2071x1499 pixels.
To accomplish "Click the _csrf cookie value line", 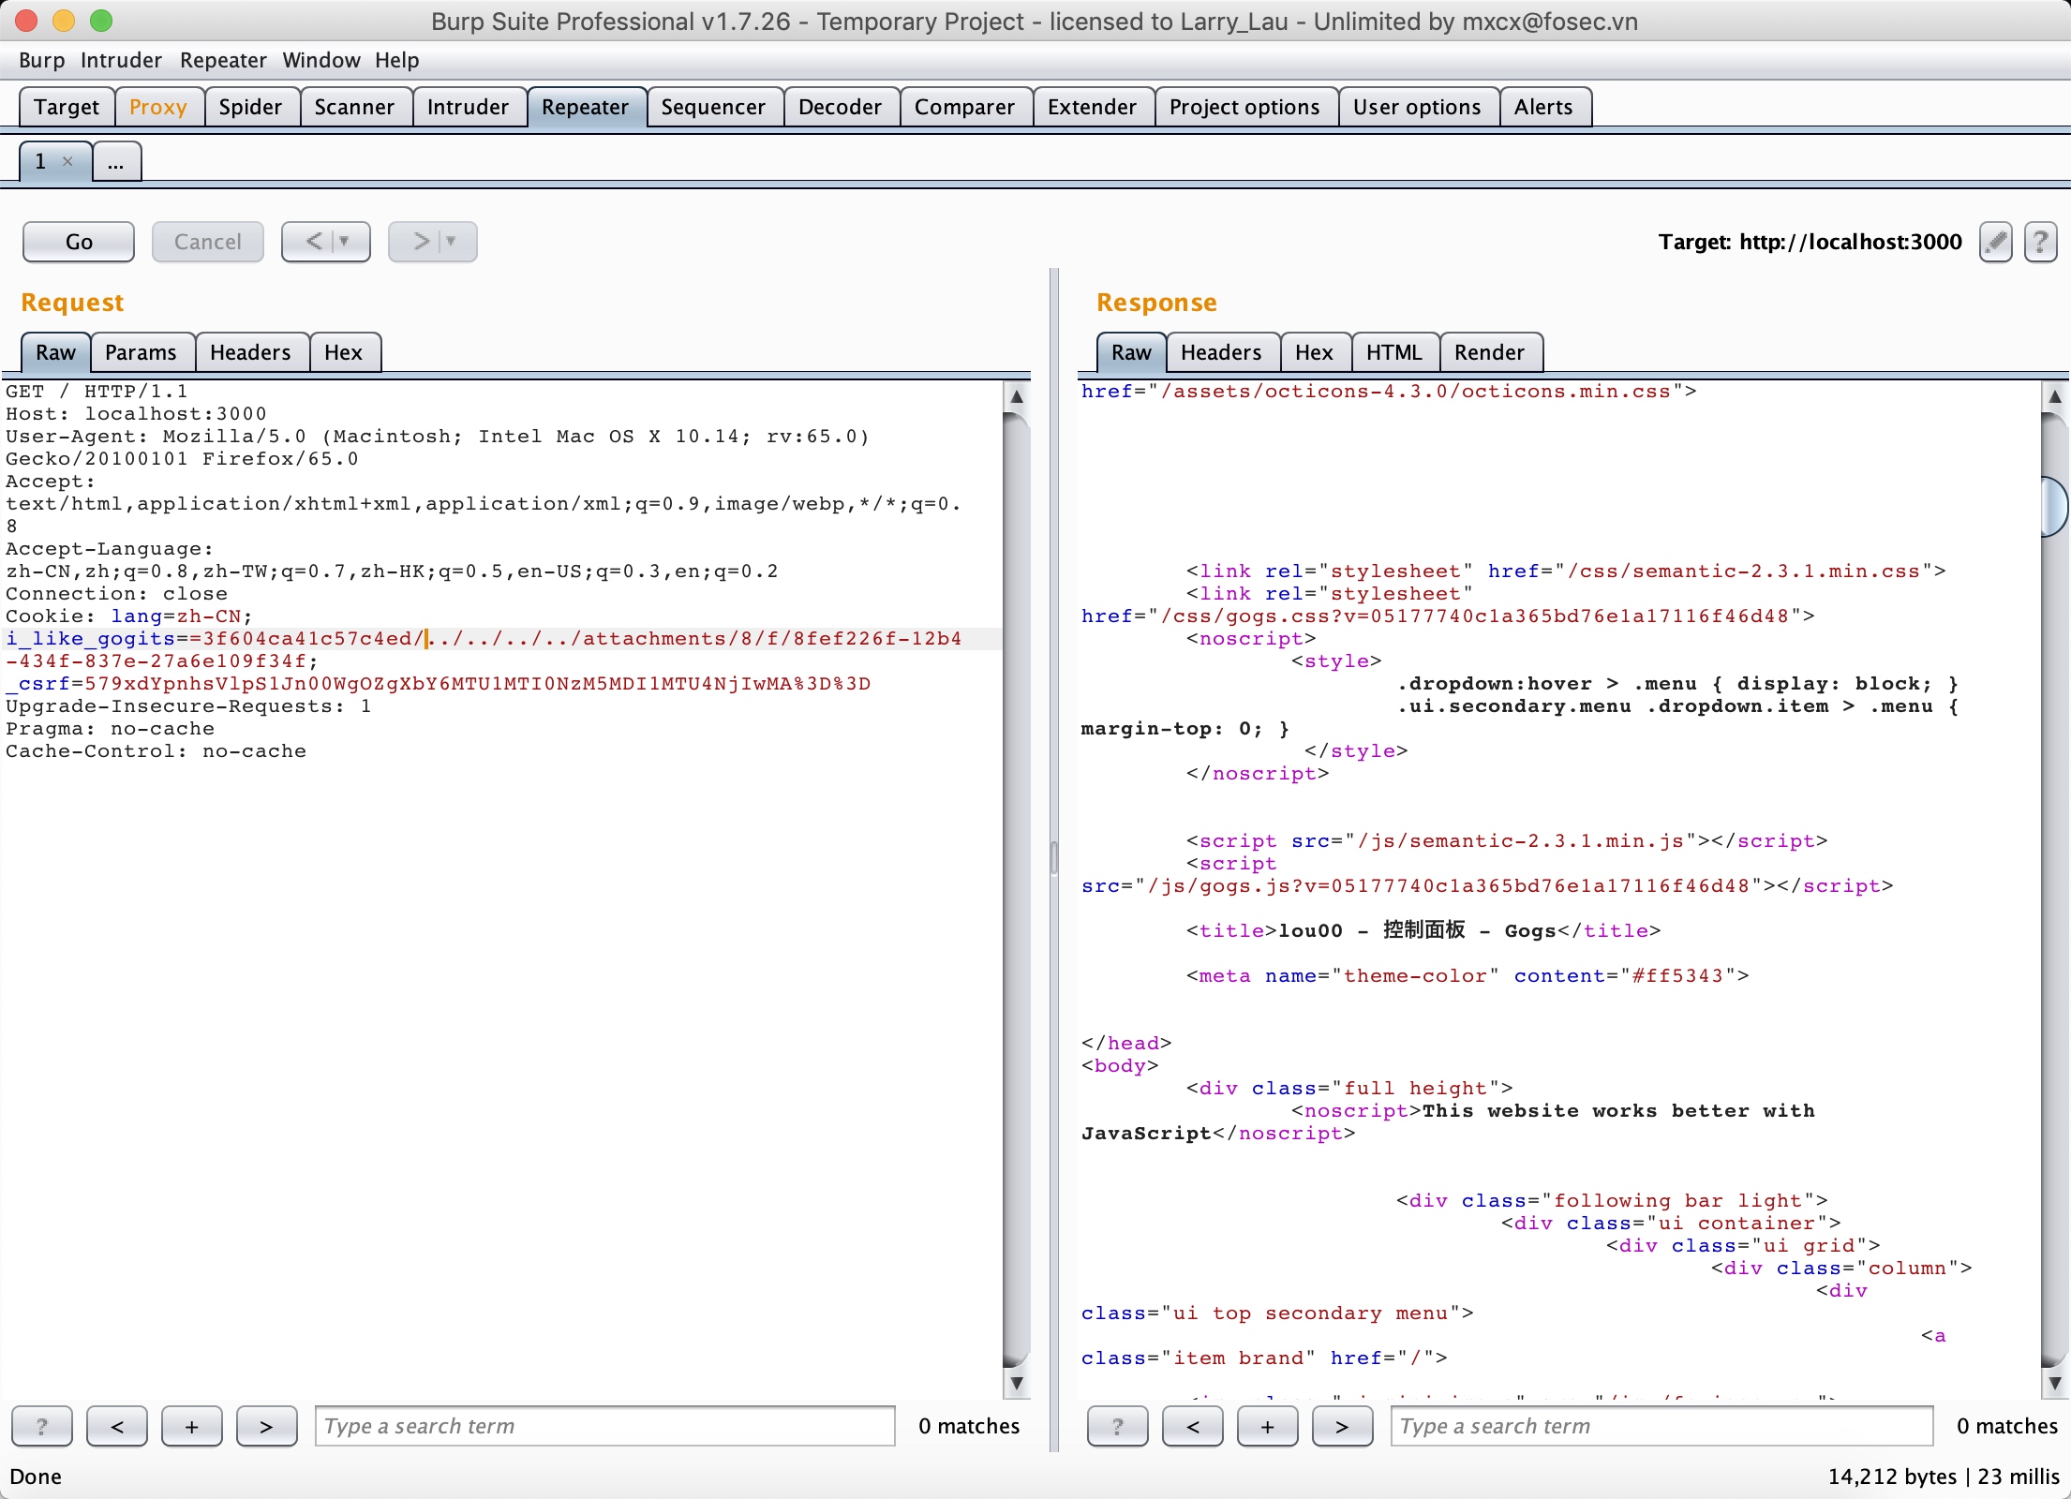I will (x=438, y=684).
